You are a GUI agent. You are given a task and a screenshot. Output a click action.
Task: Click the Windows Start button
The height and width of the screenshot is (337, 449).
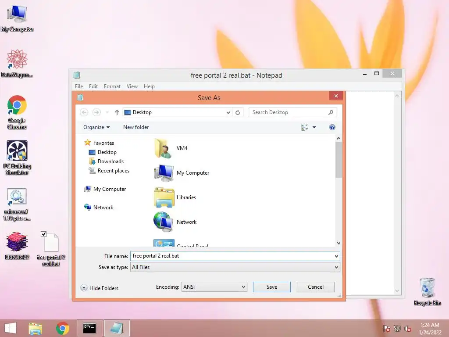(11, 328)
